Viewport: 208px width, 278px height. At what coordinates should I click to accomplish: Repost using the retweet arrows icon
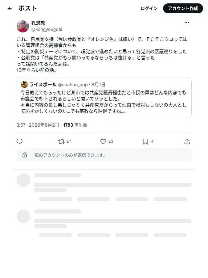[61, 141]
